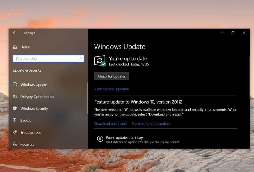This screenshot has height=172, width=254.
Task: Click the Windows Update page title
Action: coord(120,47)
